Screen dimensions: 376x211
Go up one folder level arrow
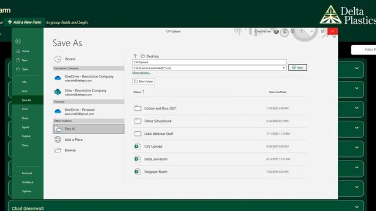135,56
